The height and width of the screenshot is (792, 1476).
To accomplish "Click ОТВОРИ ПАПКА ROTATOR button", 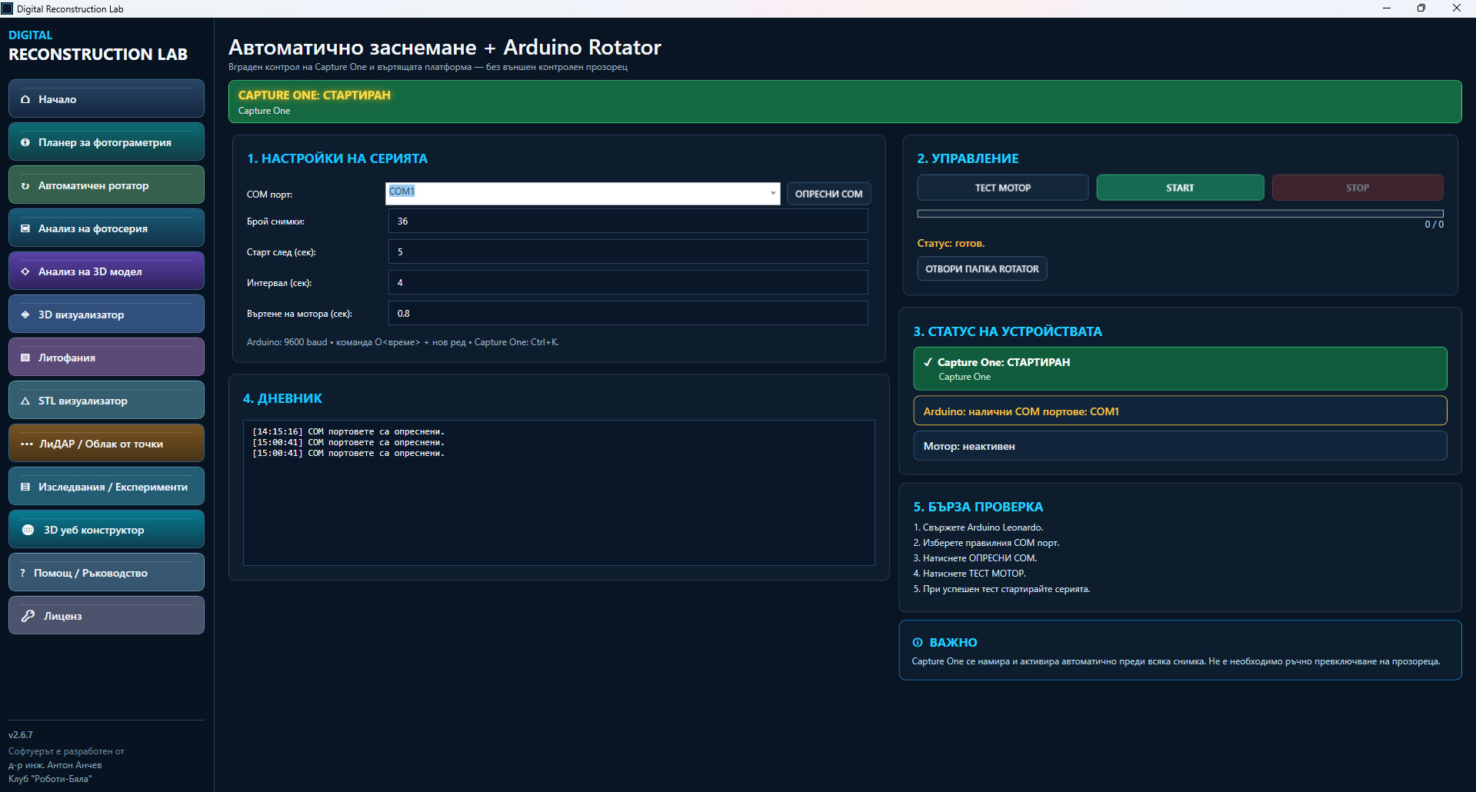I will click(x=981, y=269).
